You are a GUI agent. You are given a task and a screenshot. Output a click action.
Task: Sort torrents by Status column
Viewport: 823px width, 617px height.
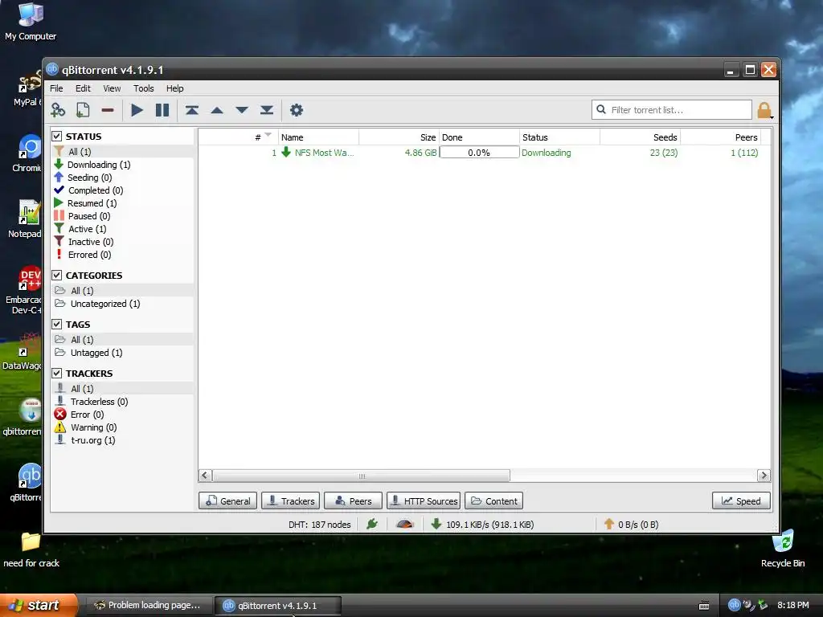pyautogui.click(x=559, y=137)
